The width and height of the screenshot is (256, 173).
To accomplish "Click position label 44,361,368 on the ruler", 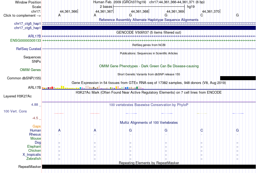I will (x=140, y=11).
